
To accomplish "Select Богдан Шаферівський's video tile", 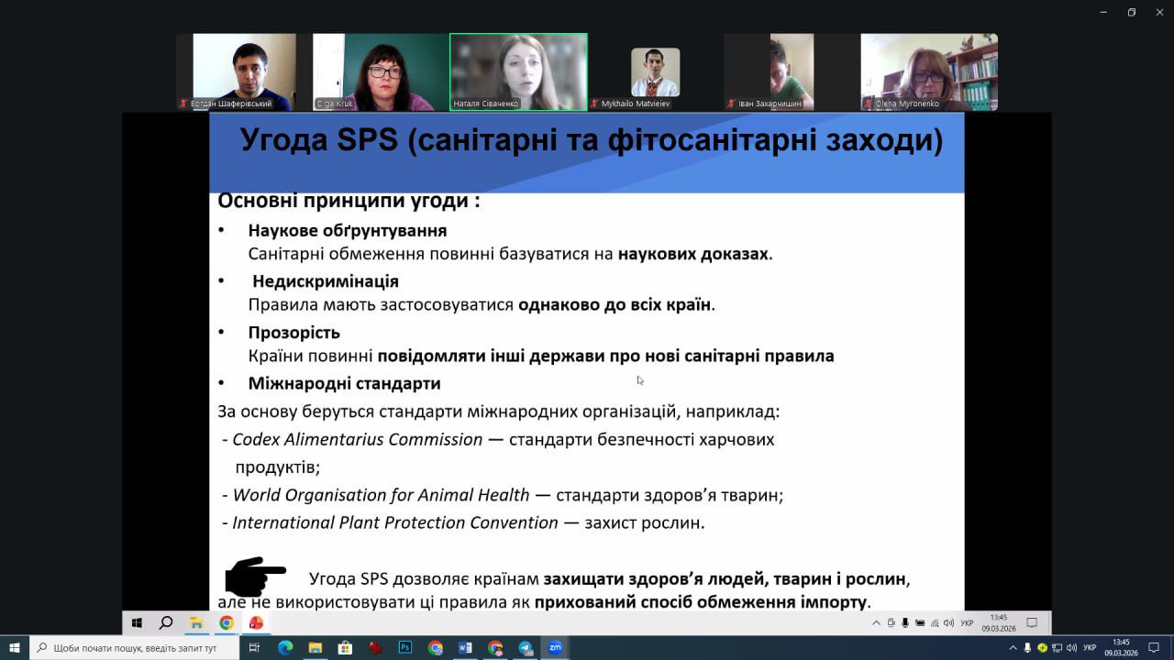I will click(x=244, y=71).
